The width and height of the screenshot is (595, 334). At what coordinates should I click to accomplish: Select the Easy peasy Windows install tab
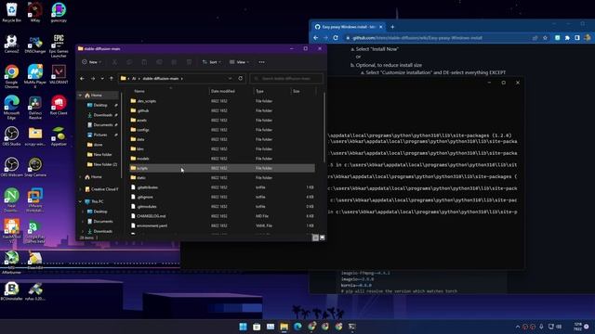348,27
